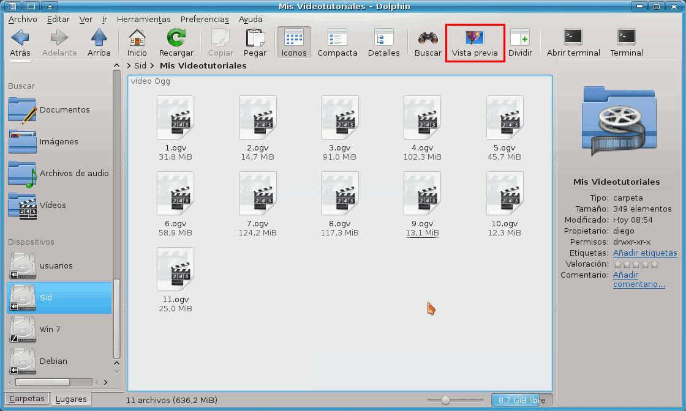686x411 pixels.
Task: Select the 3.ogv video file
Action: pyautogui.click(x=340, y=128)
